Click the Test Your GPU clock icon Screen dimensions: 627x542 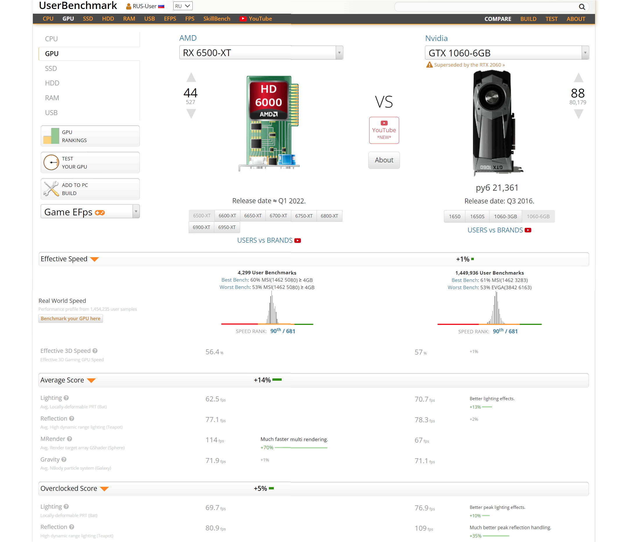point(51,162)
